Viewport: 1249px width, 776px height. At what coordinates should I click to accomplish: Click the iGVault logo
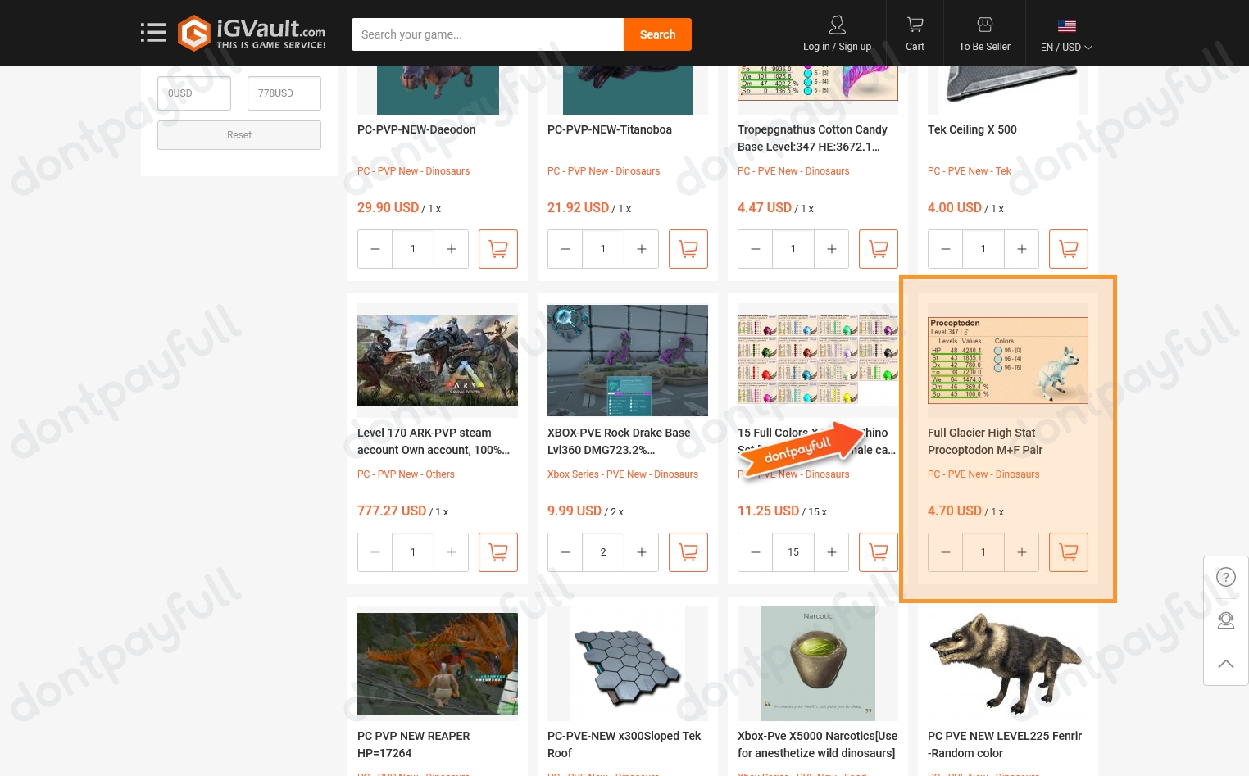click(252, 34)
